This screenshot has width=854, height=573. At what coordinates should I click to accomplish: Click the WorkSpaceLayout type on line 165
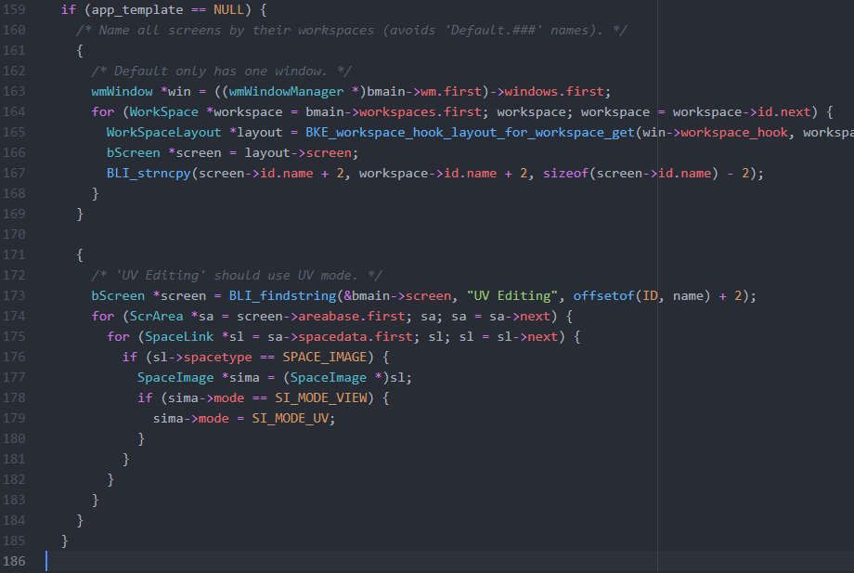pos(164,133)
